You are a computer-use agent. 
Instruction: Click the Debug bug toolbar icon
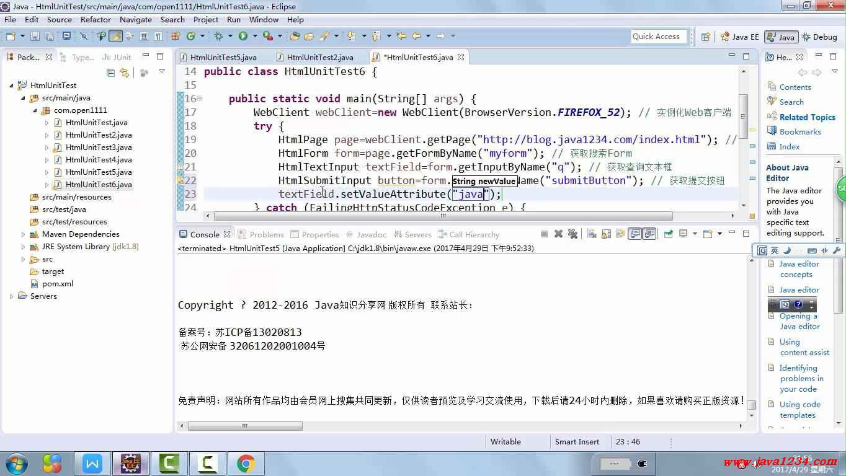[x=218, y=37]
